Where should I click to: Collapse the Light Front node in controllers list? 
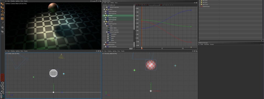104,22
